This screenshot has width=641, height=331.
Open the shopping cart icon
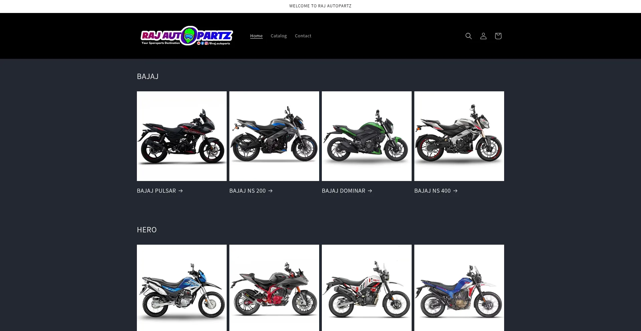coord(498,36)
